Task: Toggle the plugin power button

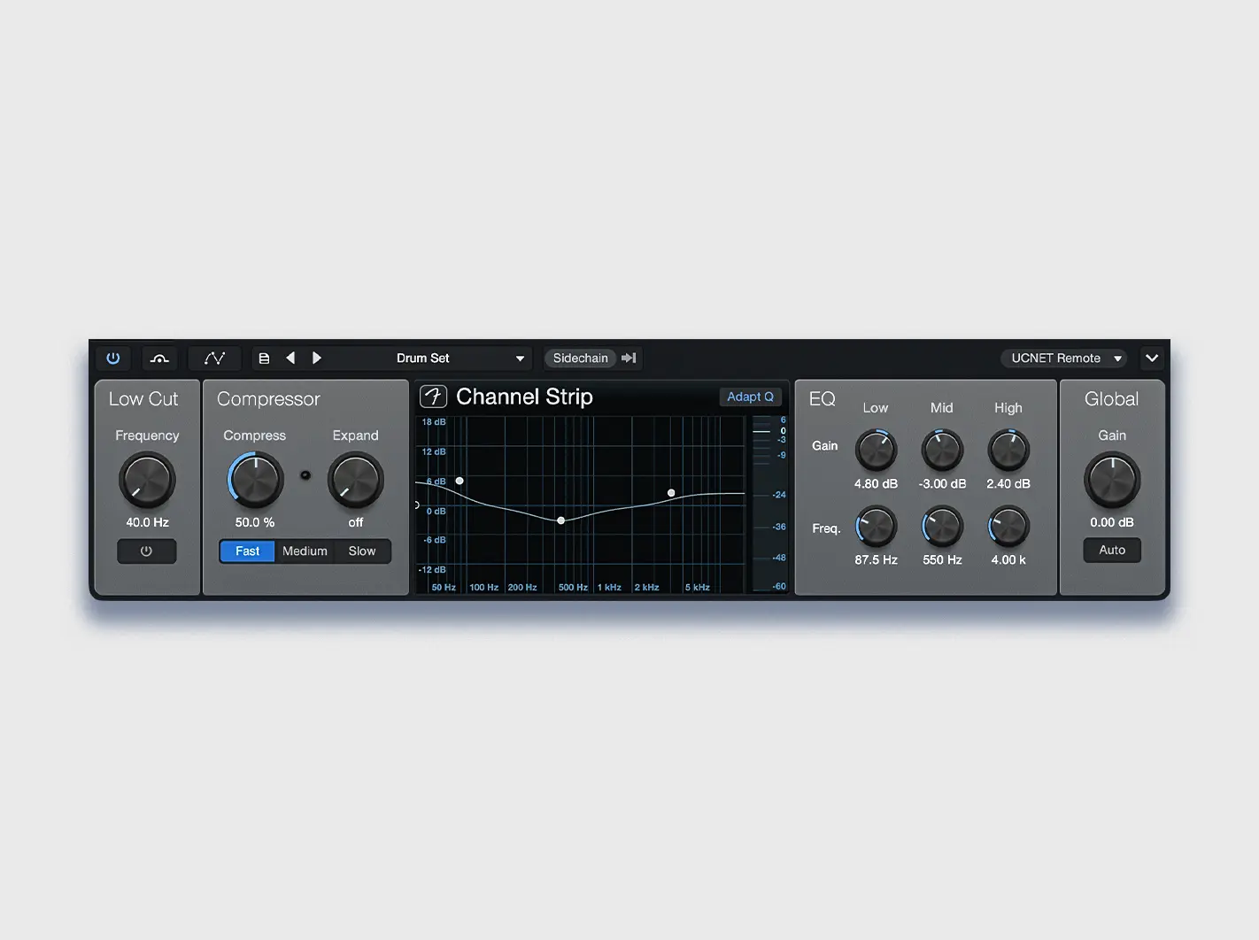Action: (112, 358)
